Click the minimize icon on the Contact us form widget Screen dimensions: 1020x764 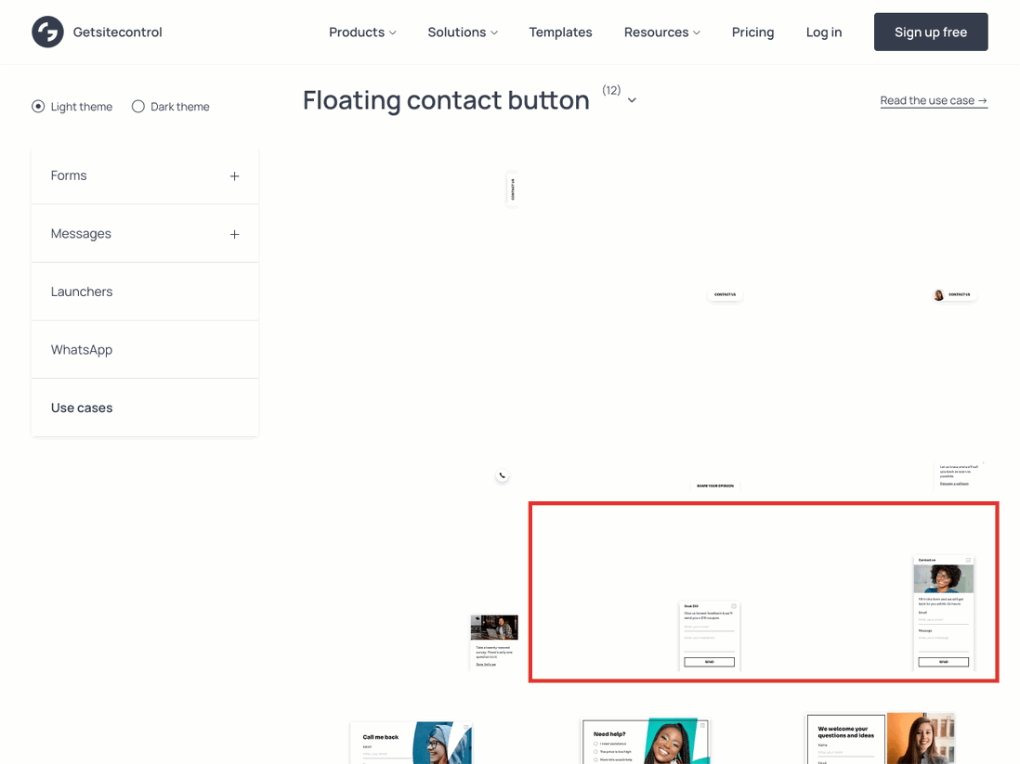click(x=966, y=561)
